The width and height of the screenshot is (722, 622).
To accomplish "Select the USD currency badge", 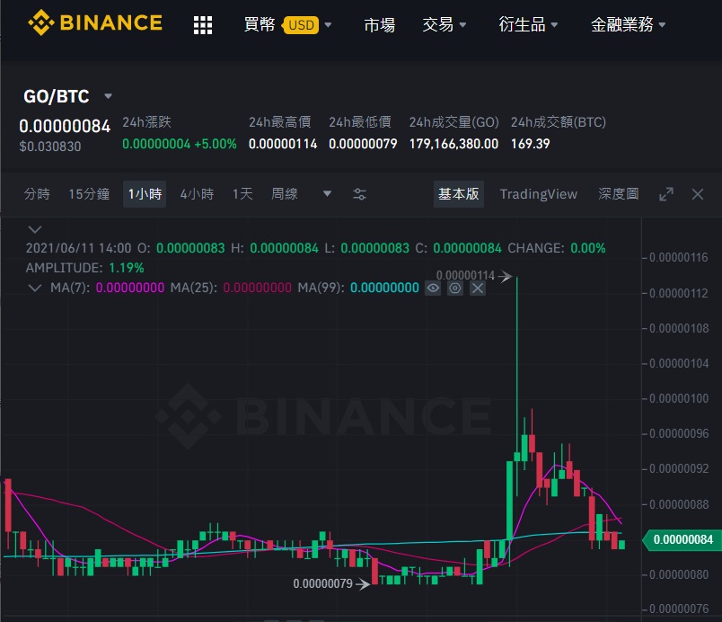I will tap(302, 25).
